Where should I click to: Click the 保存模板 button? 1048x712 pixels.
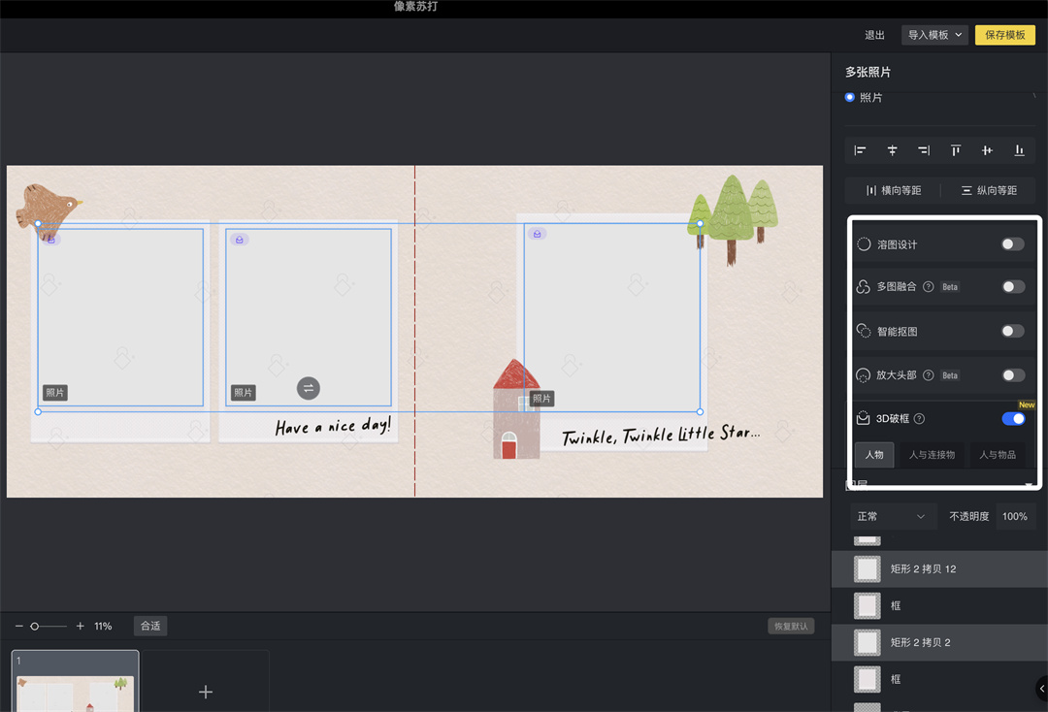(1004, 35)
